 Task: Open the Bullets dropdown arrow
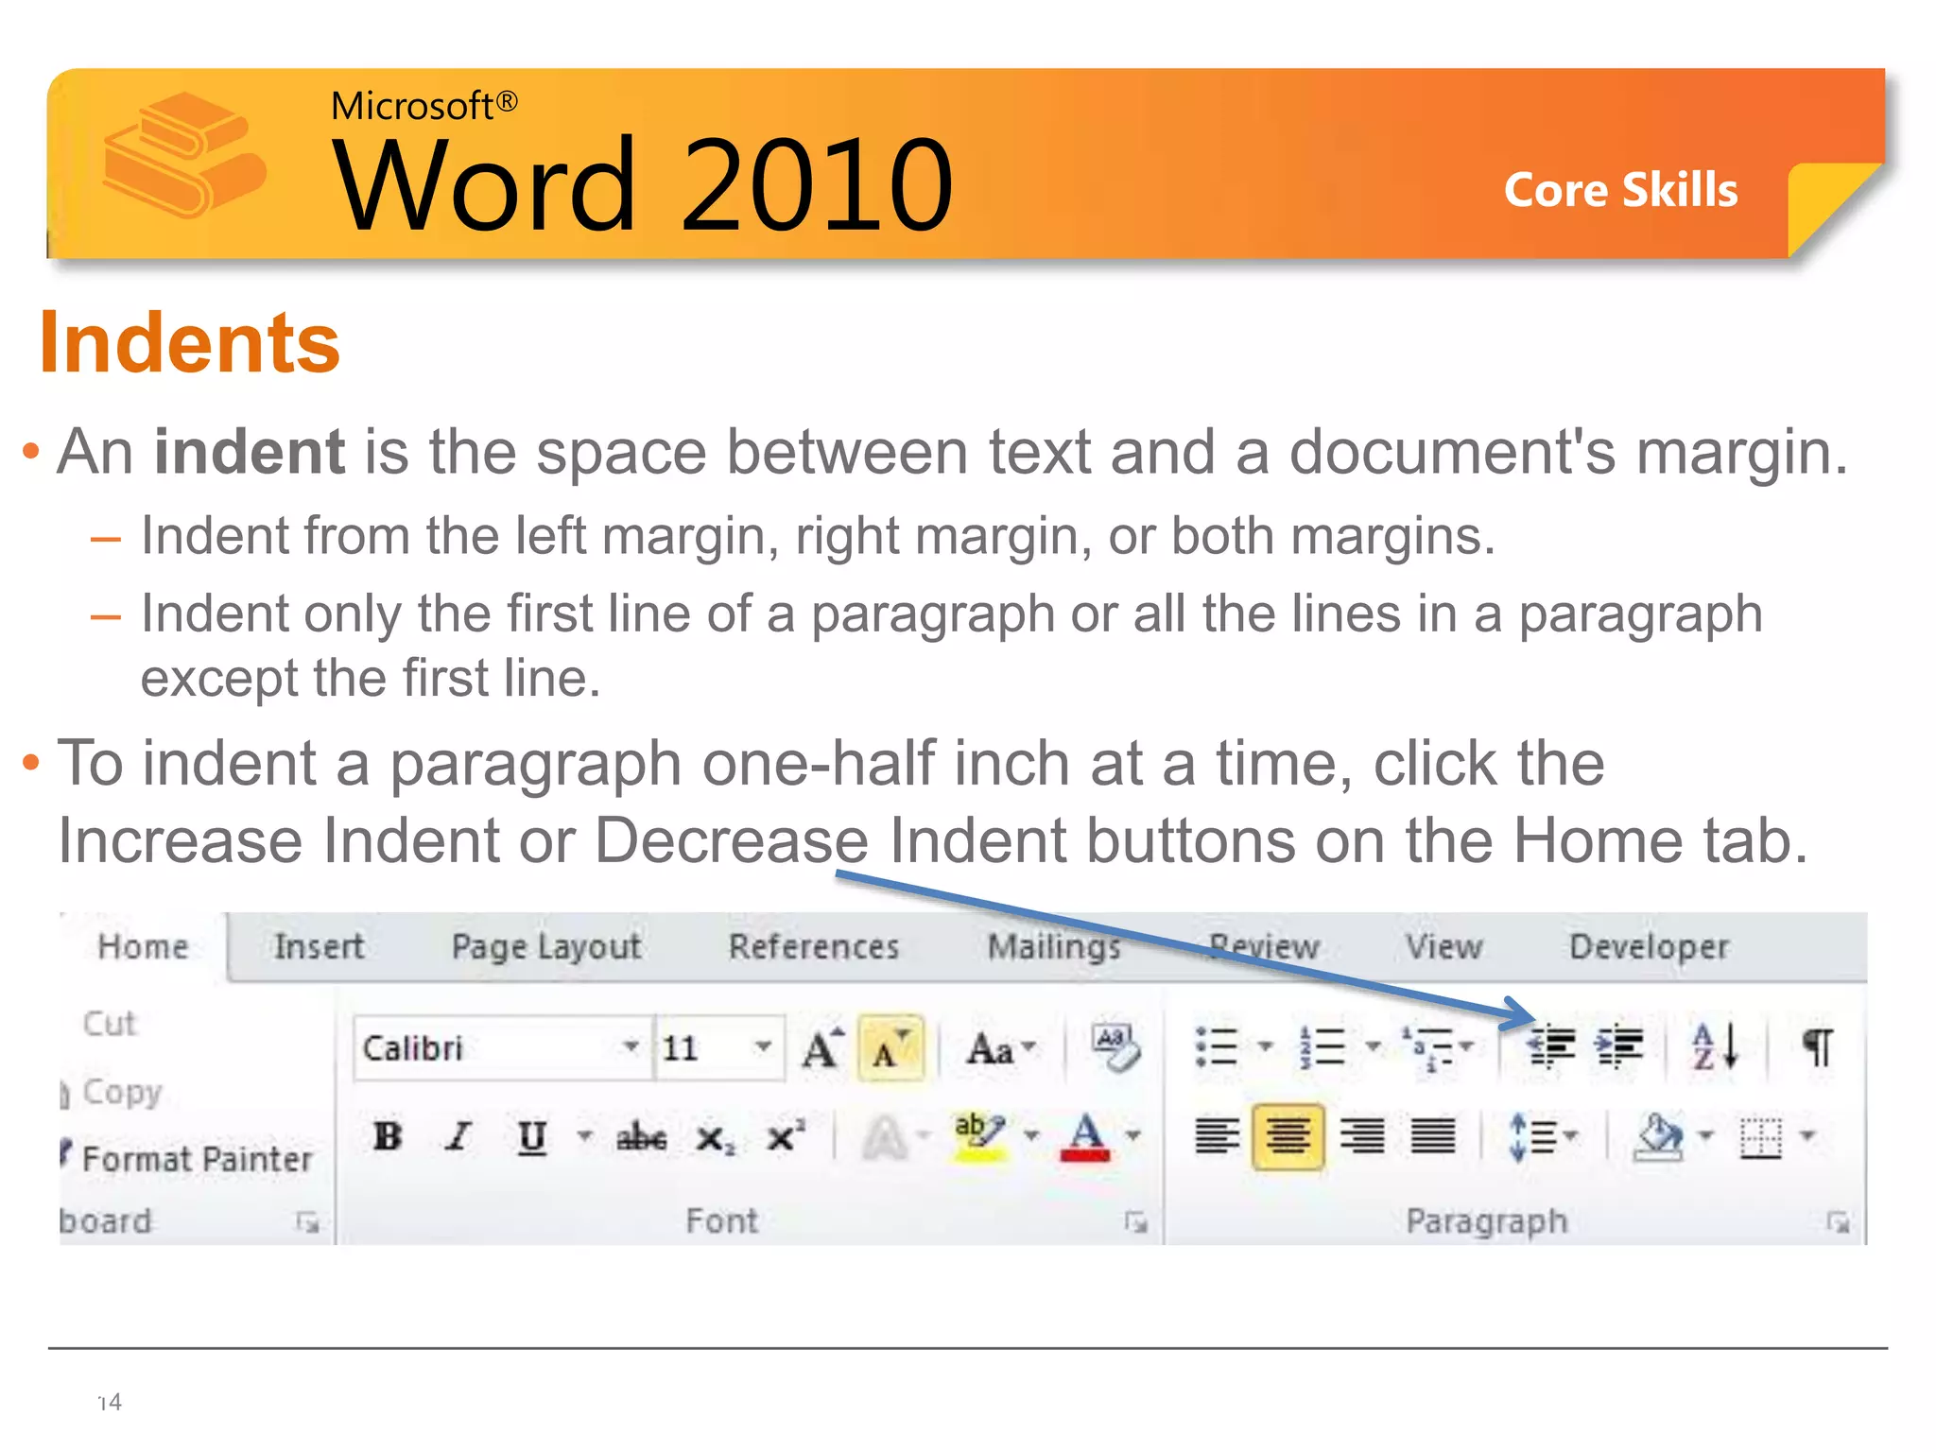[1265, 1046]
